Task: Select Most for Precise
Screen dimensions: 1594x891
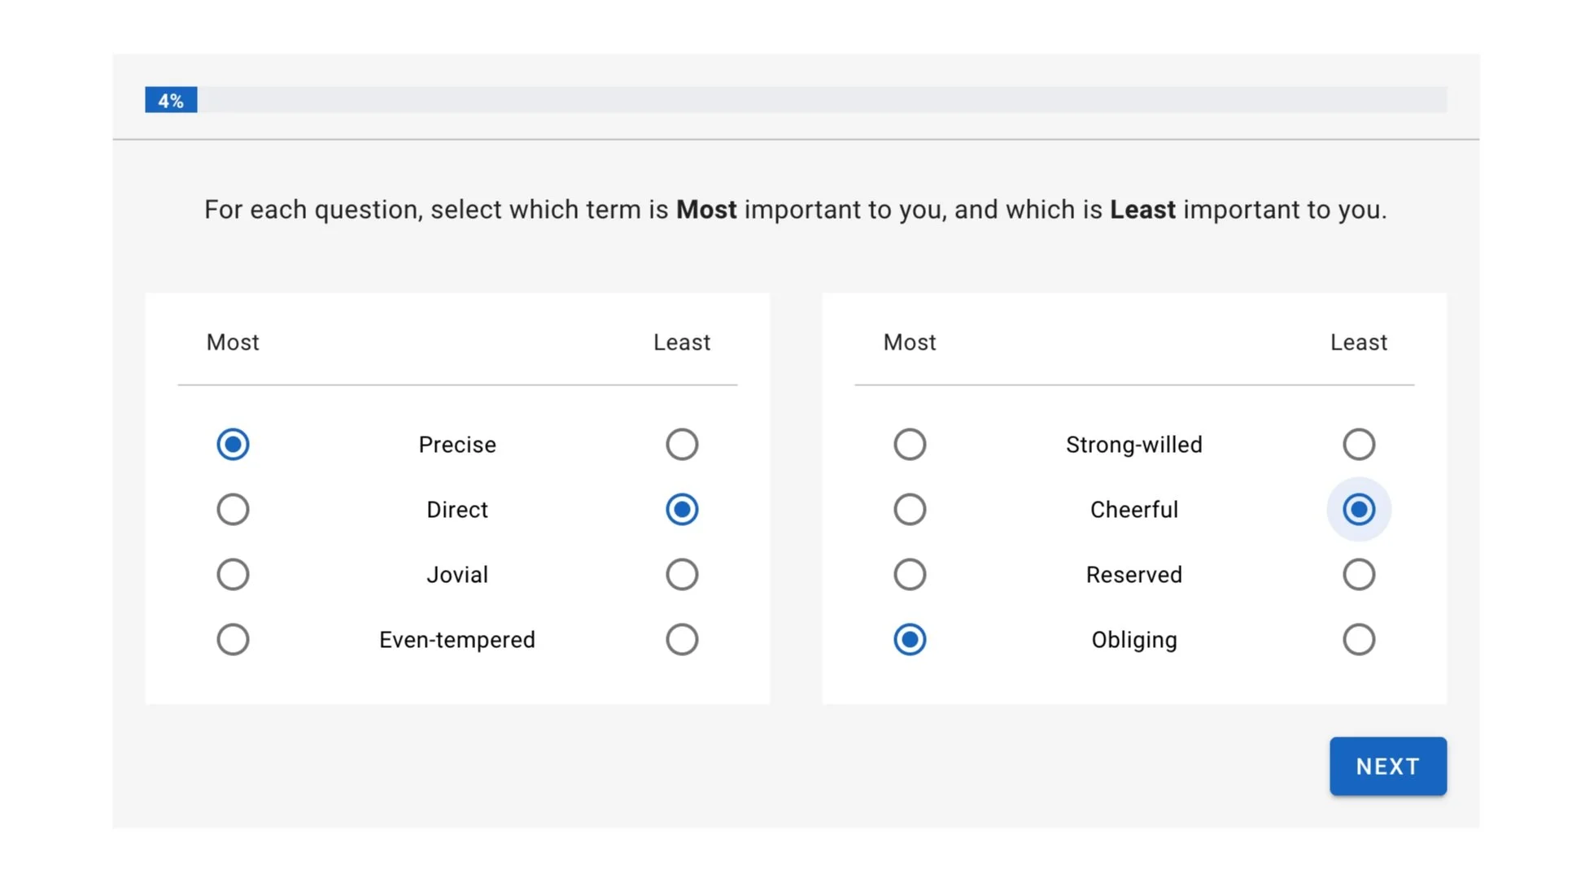Action: coord(233,445)
